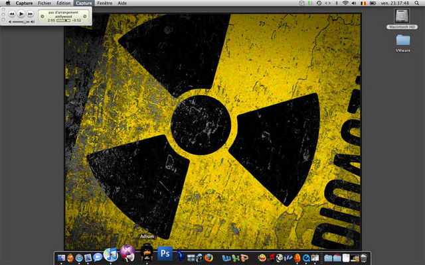Image resolution: width=425 pixels, height=265 pixels.
Task: Open the Trash in the Dock
Action: coord(364,258)
